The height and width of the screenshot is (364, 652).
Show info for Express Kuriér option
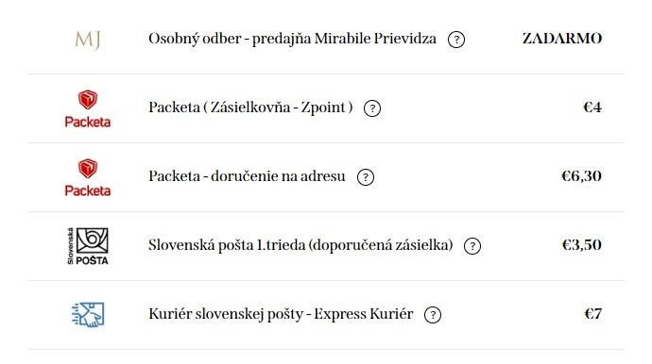click(433, 315)
